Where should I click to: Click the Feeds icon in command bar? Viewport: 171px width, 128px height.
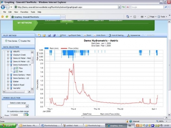[135, 17]
